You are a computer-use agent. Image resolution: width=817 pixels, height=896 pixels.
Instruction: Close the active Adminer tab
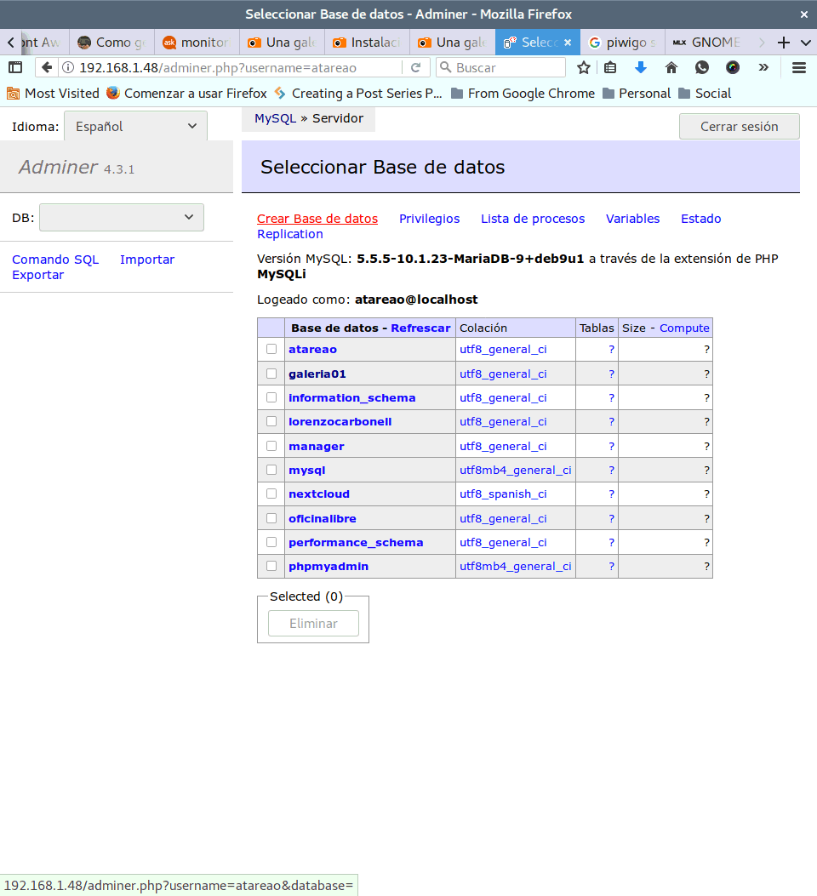tap(568, 43)
